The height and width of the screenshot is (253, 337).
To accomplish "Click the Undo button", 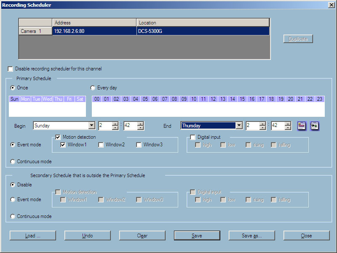I will pos(87,236).
